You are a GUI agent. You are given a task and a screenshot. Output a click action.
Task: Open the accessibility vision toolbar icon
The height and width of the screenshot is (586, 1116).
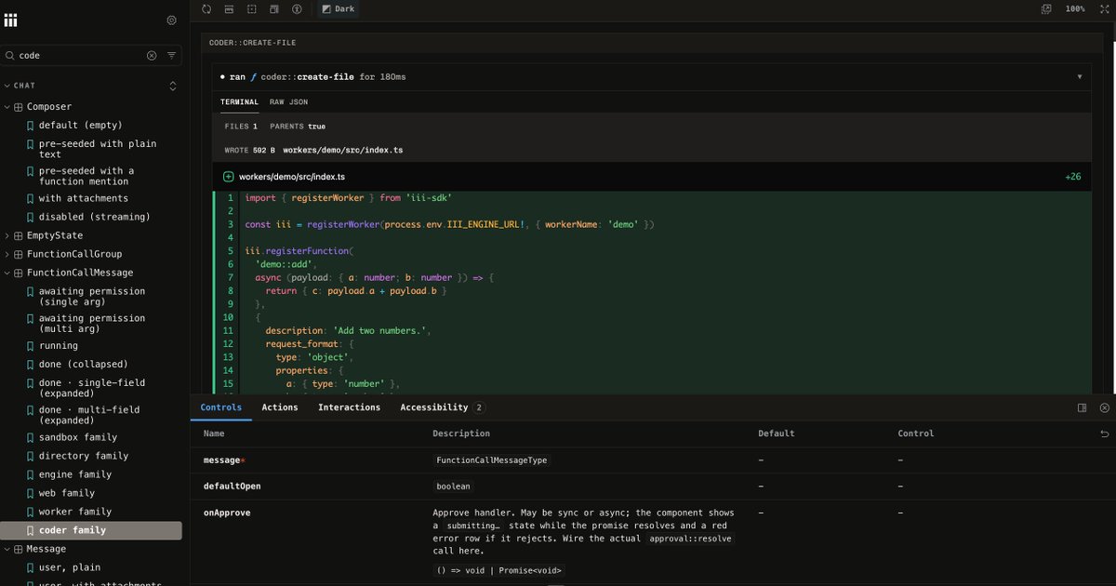(297, 8)
